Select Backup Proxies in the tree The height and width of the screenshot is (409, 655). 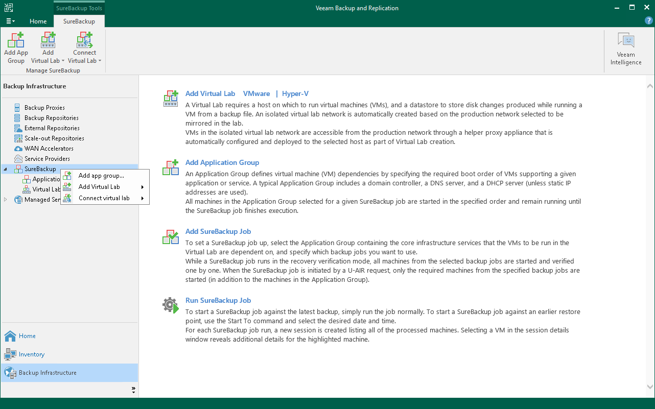(44, 108)
